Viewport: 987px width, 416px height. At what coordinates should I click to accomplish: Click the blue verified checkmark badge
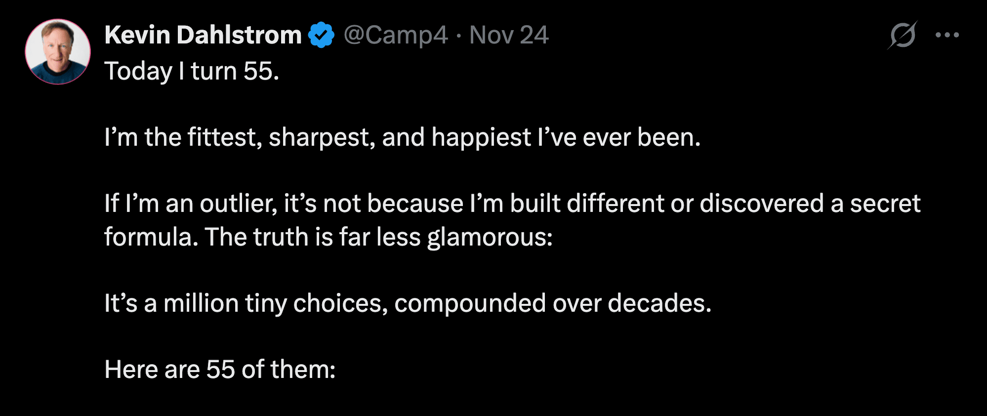pos(321,35)
